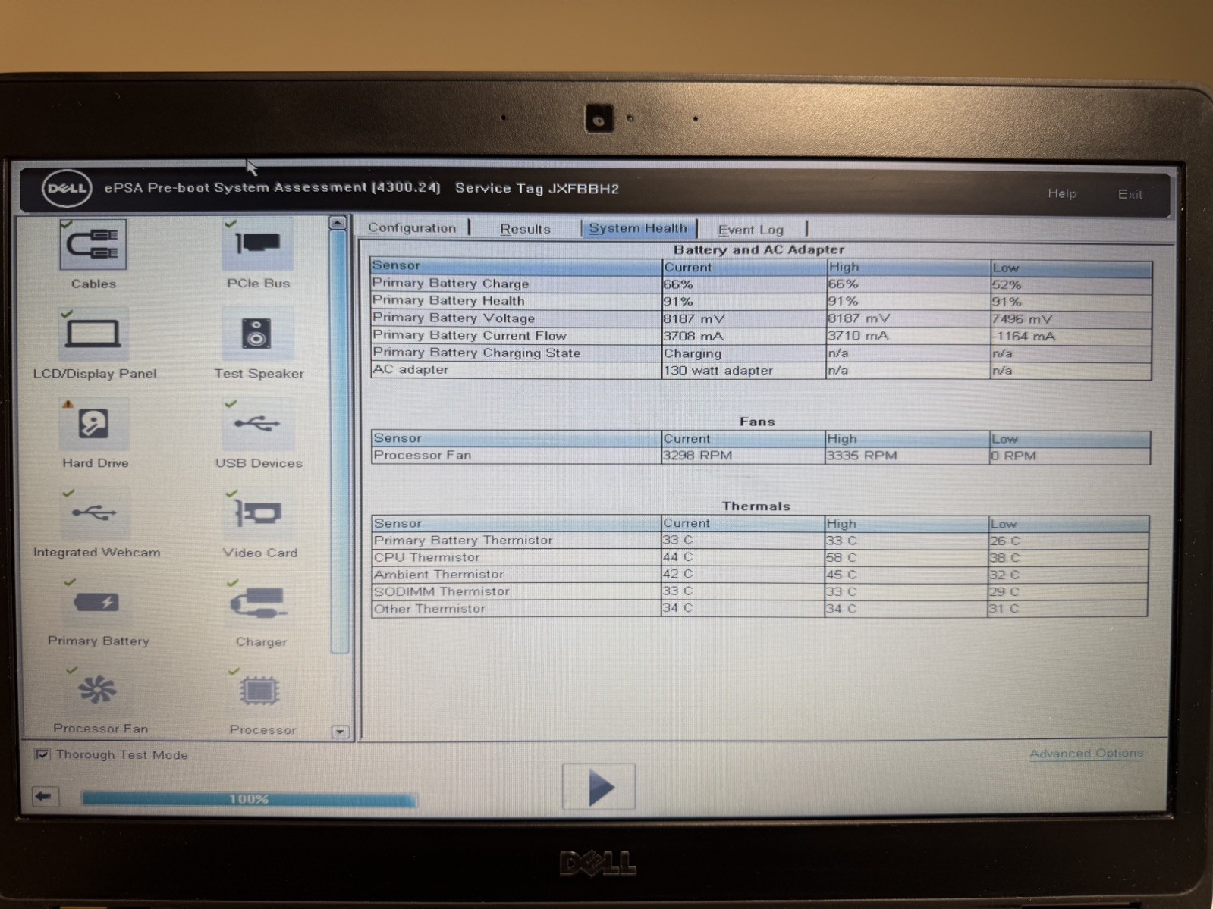Screen dimensions: 1213x909
Task: Click the '44 C' CPU current value
Action: pyautogui.click(x=677, y=556)
